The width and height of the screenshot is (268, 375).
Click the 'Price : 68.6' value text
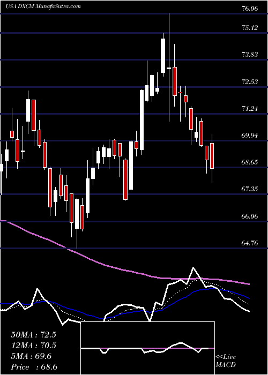point(34,367)
